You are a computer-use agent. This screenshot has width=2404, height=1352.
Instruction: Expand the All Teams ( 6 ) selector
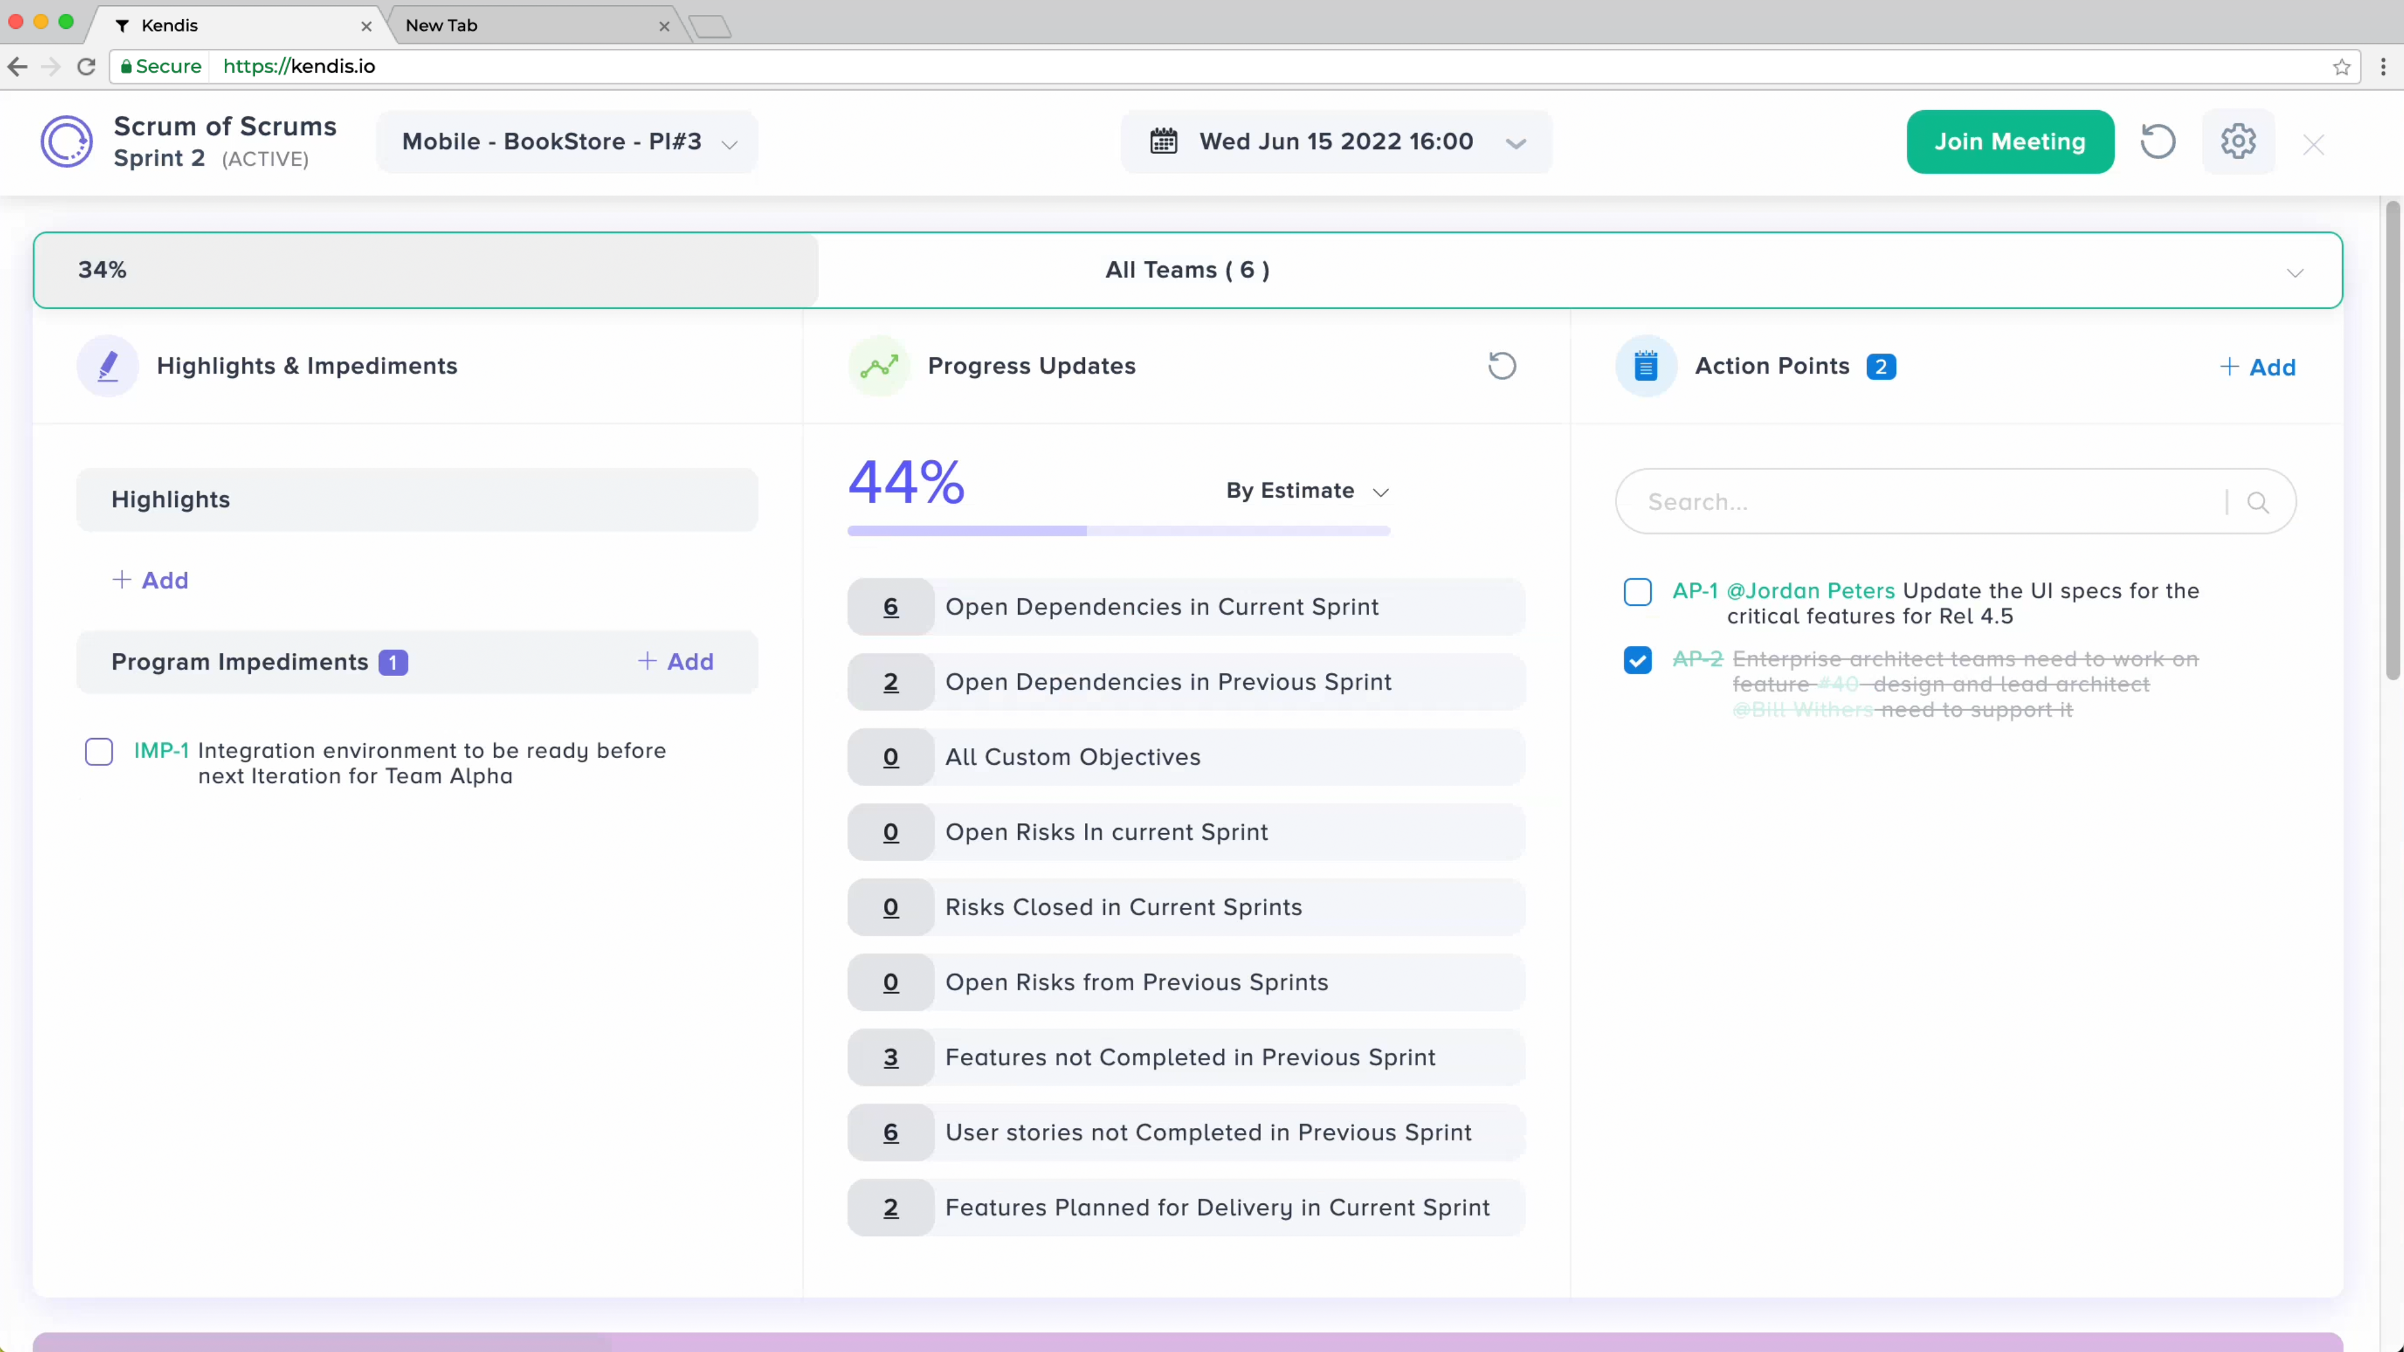[2294, 270]
